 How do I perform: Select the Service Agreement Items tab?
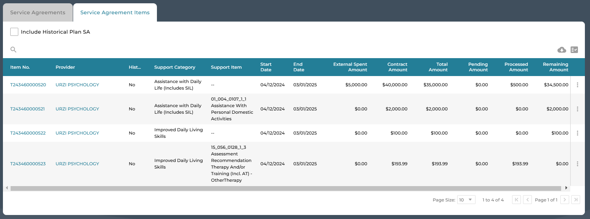pyautogui.click(x=115, y=12)
